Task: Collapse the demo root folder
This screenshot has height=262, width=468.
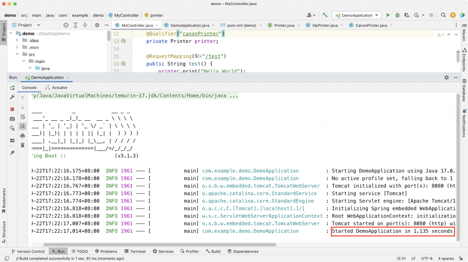Action: pos(11,33)
